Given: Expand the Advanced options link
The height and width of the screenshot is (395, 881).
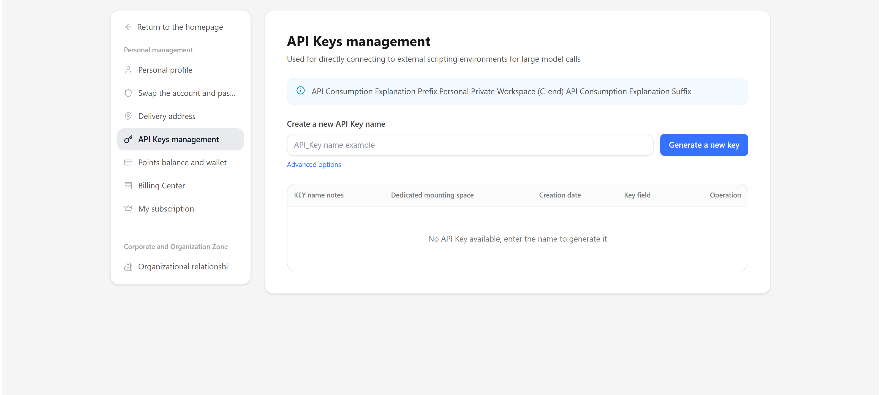Looking at the screenshot, I should [x=314, y=165].
